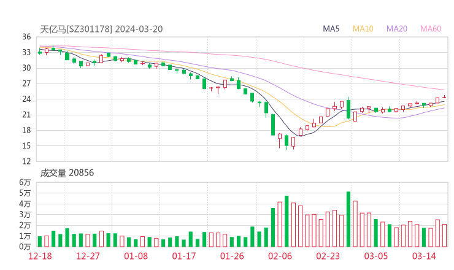Click the 15 price axis label
Viewport: 454px width, 270px height.
pos(26,145)
